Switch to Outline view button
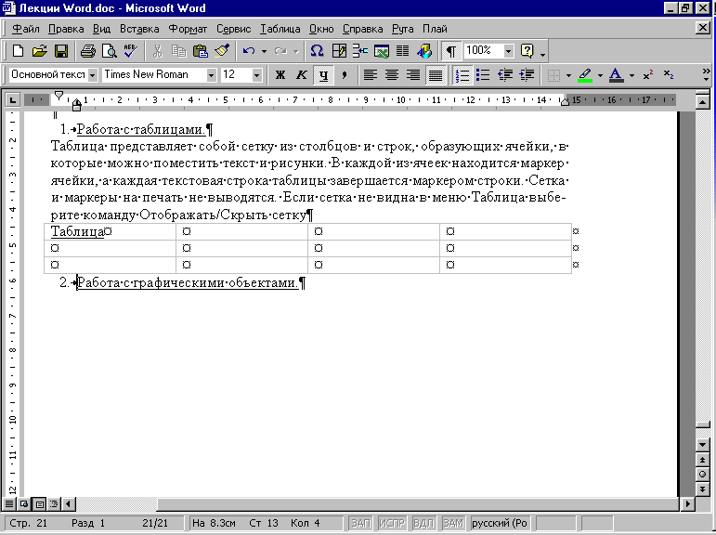716x535 pixels. (x=55, y=504)
